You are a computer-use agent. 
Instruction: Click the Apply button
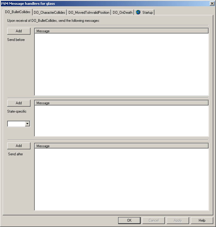pos(178,220)
